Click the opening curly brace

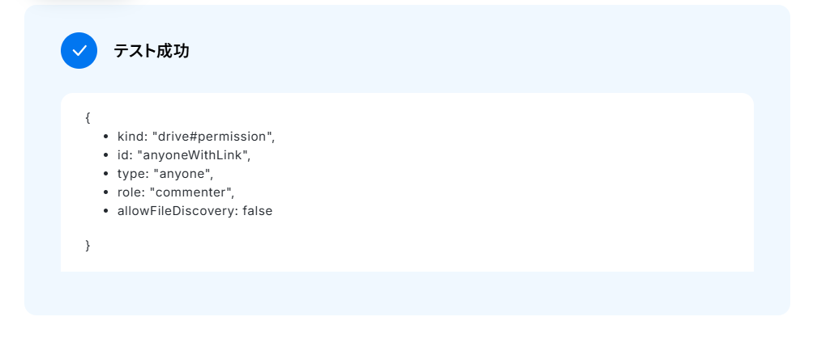tap(88, 118)
